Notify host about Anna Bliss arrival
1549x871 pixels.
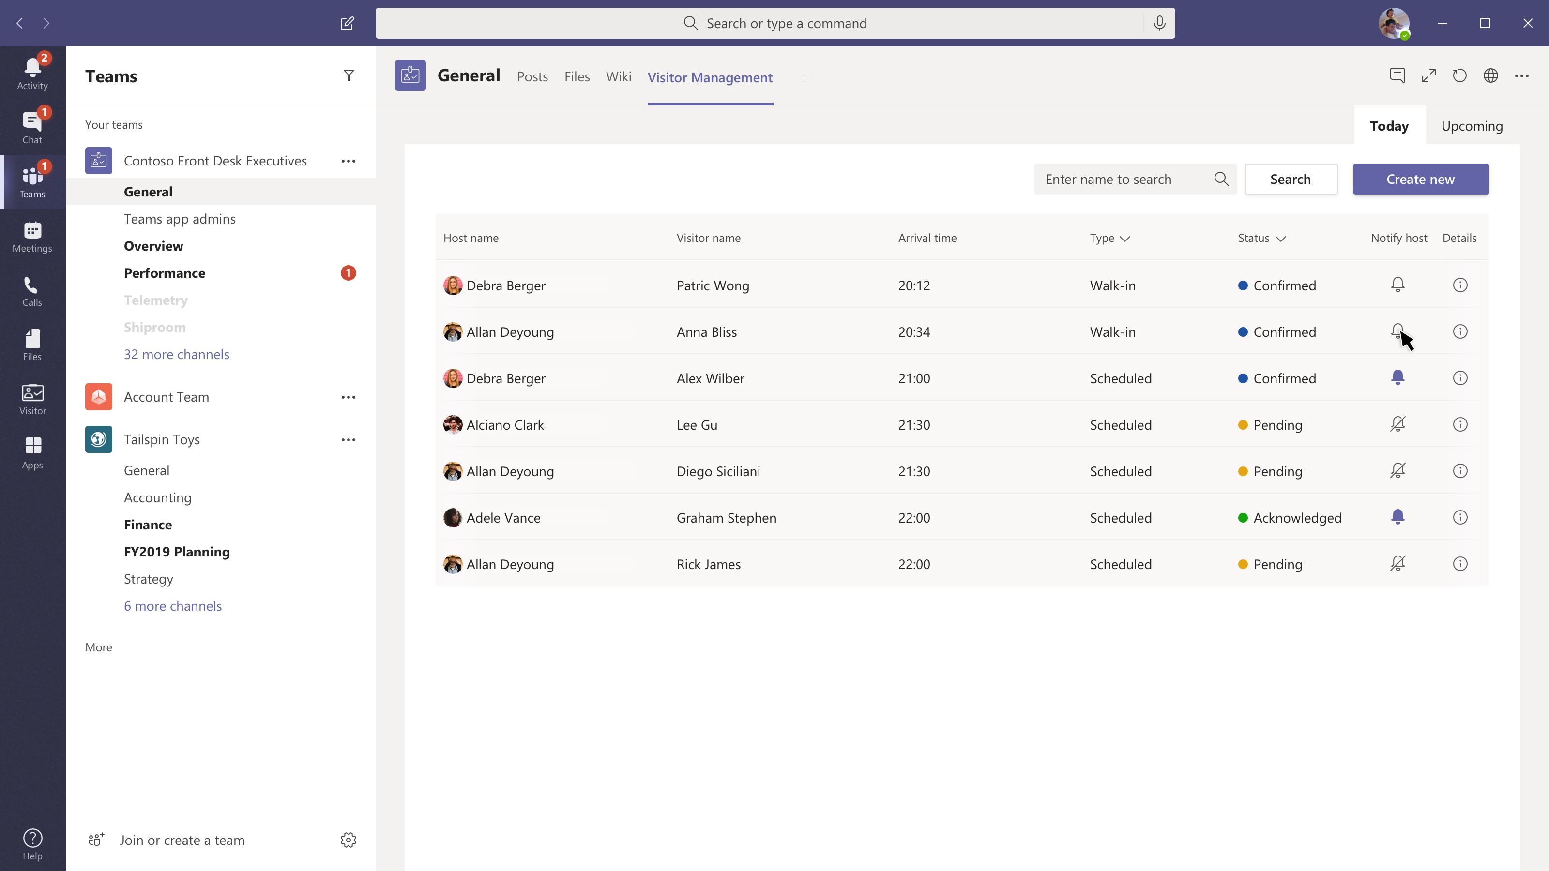(x=1397, y=331)
